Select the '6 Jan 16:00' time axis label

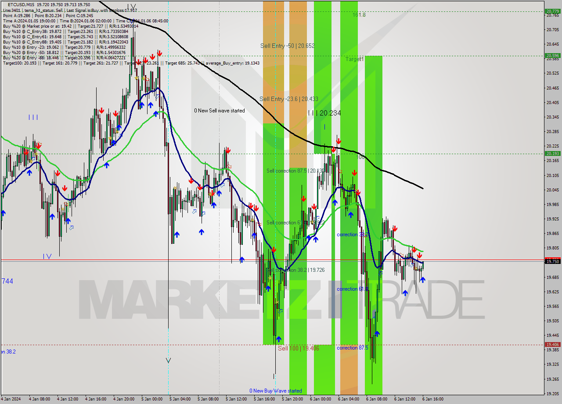tap(433, 399)
